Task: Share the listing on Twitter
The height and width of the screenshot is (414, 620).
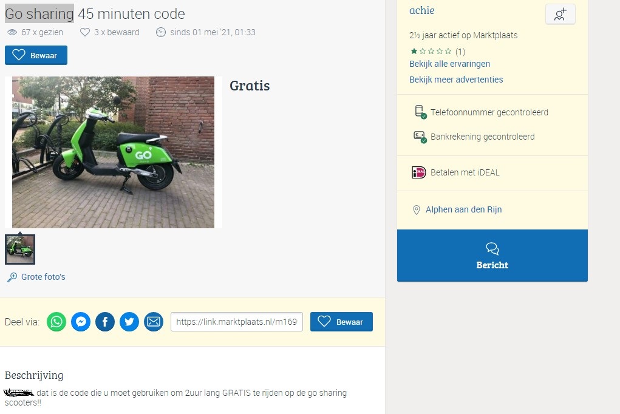Action: 129,322
